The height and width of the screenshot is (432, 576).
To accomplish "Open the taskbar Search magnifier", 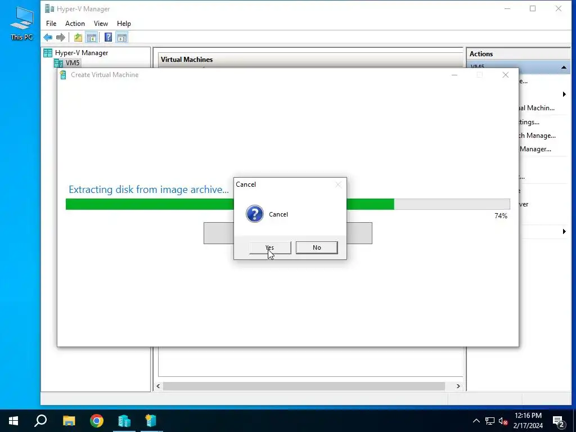I will pyautogui.click(x=40, y=421).
